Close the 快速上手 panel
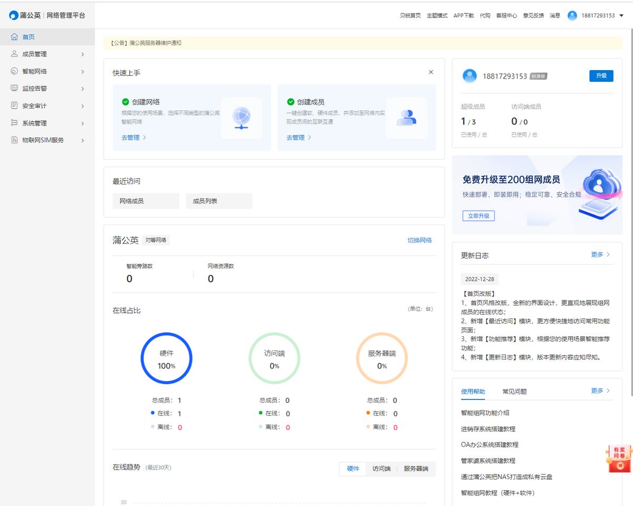Image resolution: width=633 pixels, height=506 pixels. point(431,72)
